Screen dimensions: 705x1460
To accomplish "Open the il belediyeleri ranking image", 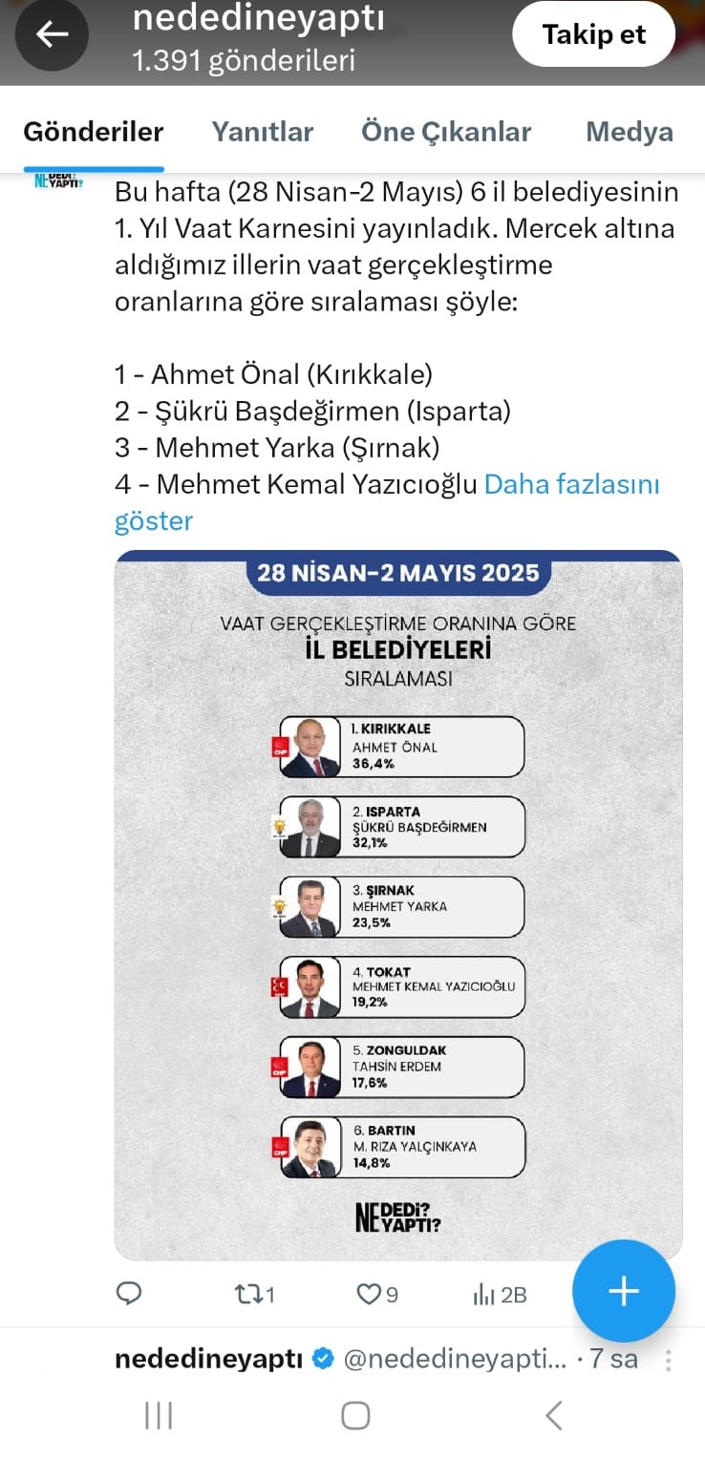I will pos(398,904).
